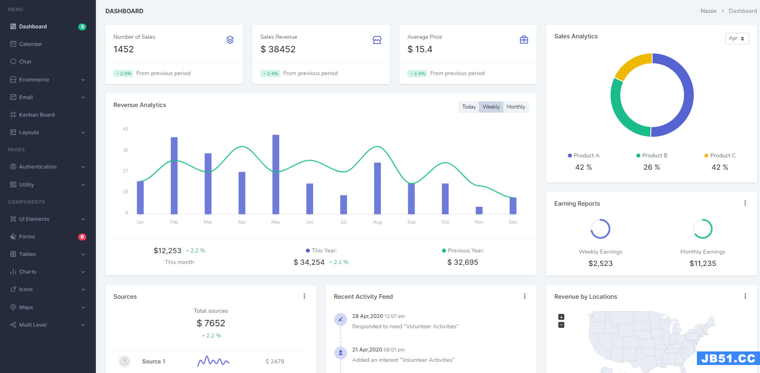Screen dimensions: 760x373
Task: Expand the Email menu chevron
Action: [x=83, y=97]
